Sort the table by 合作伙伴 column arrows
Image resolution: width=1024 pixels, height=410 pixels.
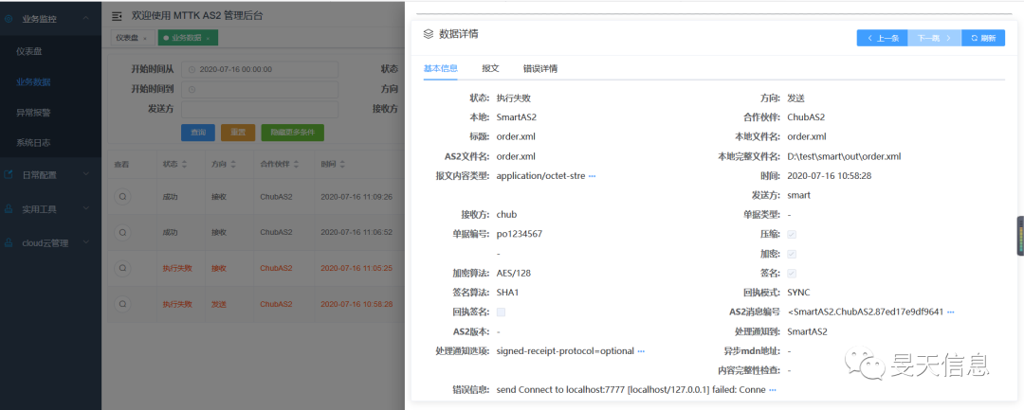pos(298,164)
